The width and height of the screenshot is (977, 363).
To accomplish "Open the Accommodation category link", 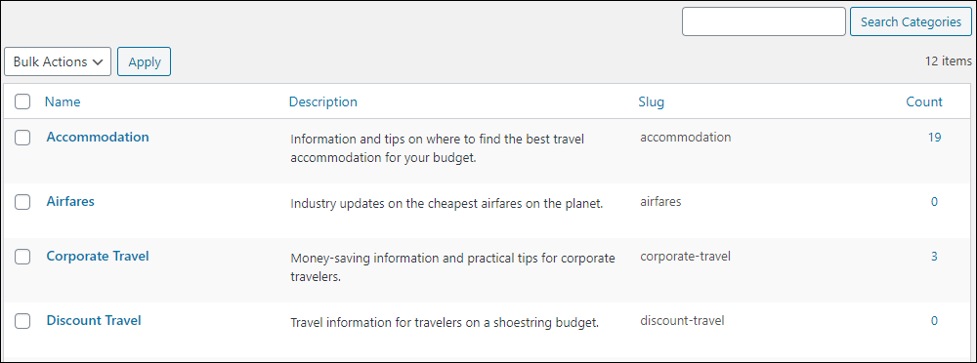I will click(98, 137).
